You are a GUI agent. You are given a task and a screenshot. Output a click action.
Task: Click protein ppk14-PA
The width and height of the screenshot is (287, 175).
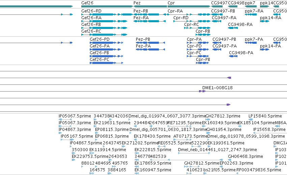pyautogui.click(x=270, y=46)
